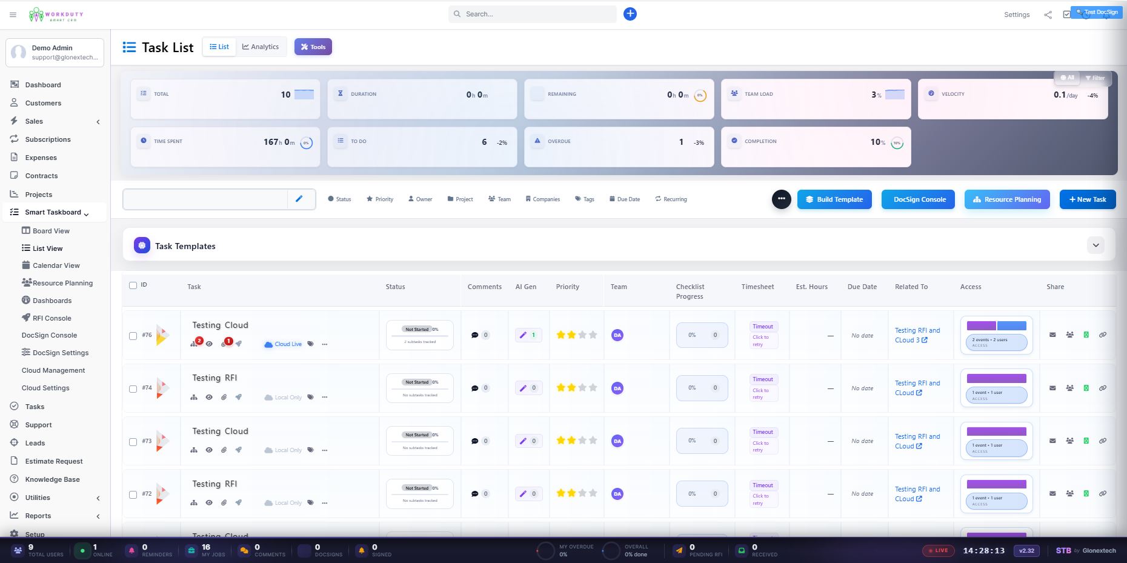Screen dimensions: 1127x563
Task: Expand the Task Templates panel chevron
Action: [x=1095, y=245]
